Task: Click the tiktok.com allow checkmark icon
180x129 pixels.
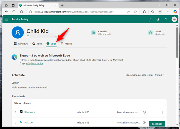Action: tap(144, 112)
